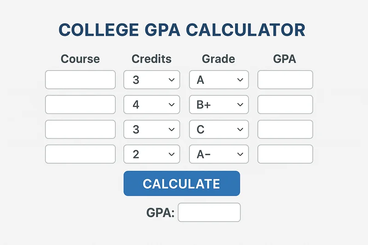Screen dimensions: 368x245
Task: Expand the Grade dropdown showing B+
Action: point(218,105)
